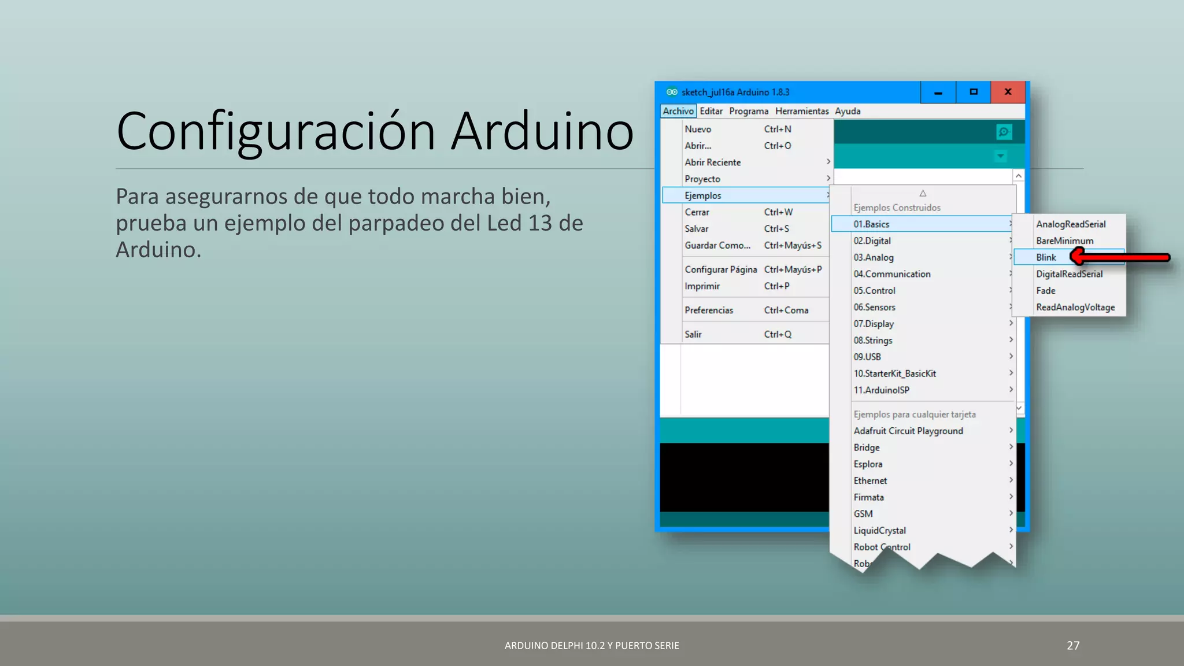Open the Programa menu
The width and height of the screenshot is (1184, 666).
pos(749,111)
